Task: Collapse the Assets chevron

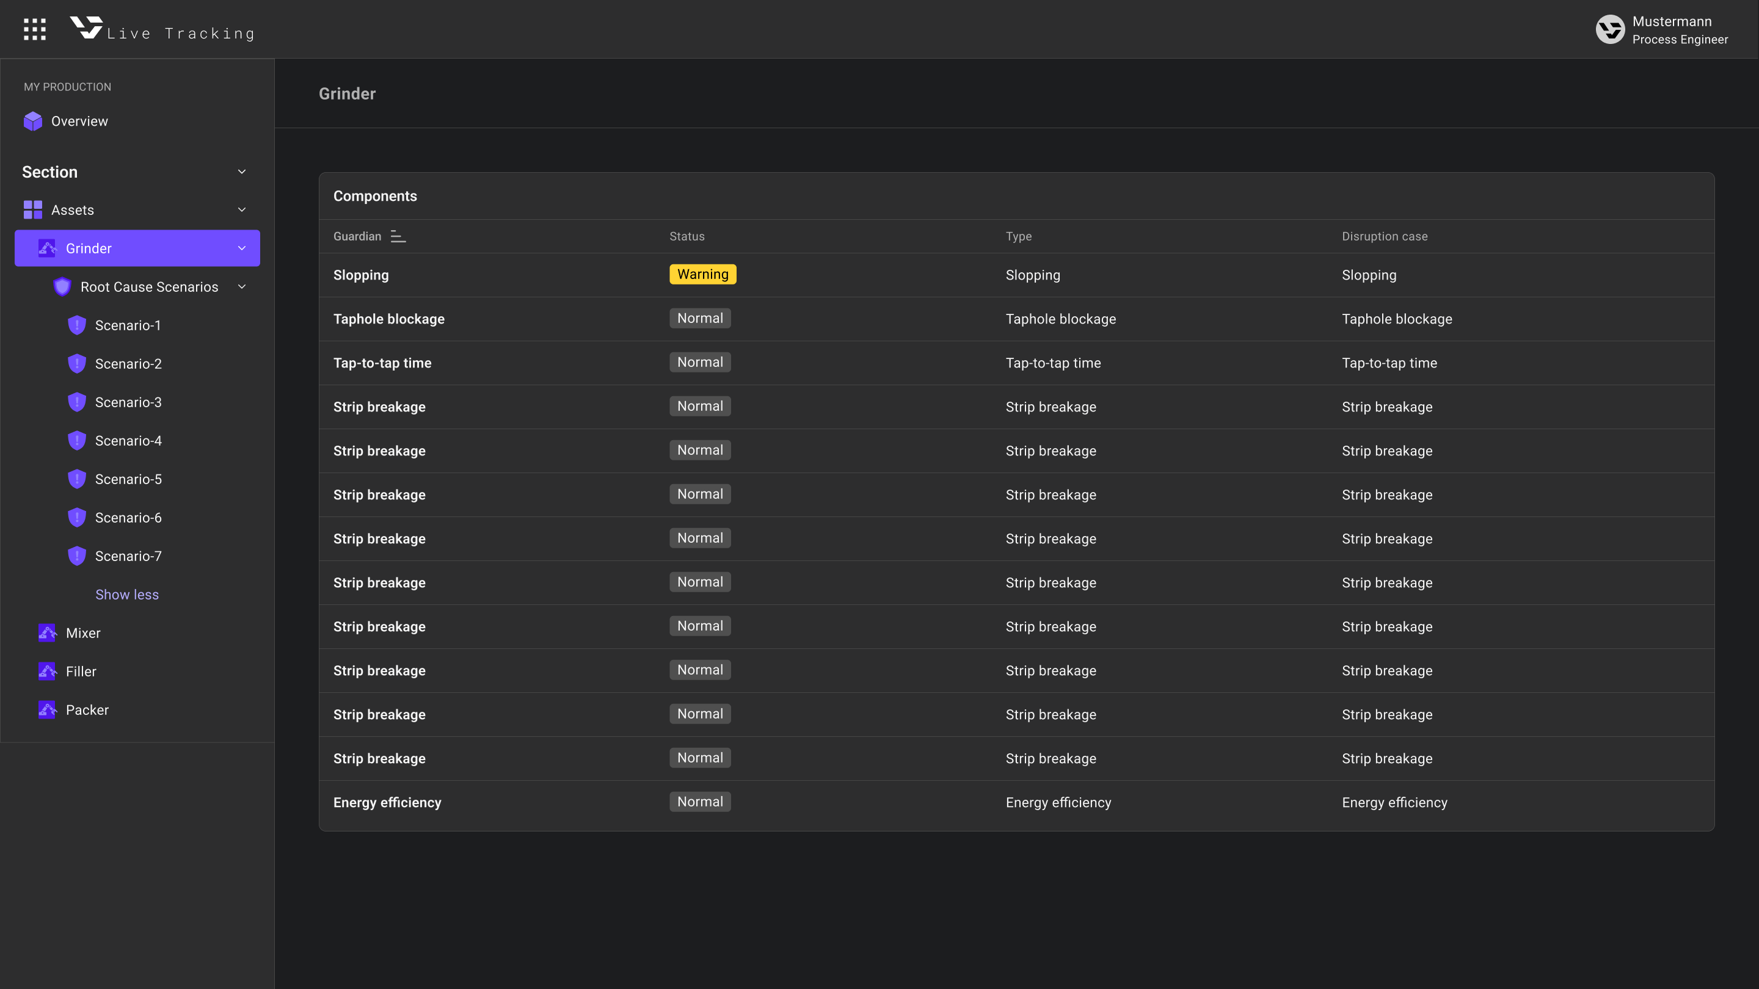Action: (242, 209)
